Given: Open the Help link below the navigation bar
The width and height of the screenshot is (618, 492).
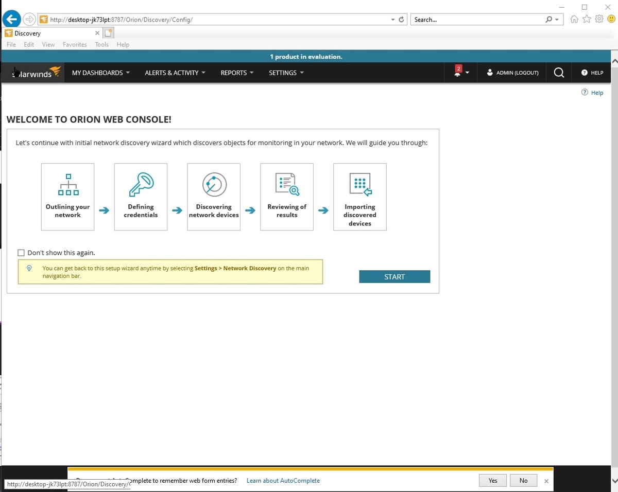Looking at the screenshot, I should coord(592,93).
